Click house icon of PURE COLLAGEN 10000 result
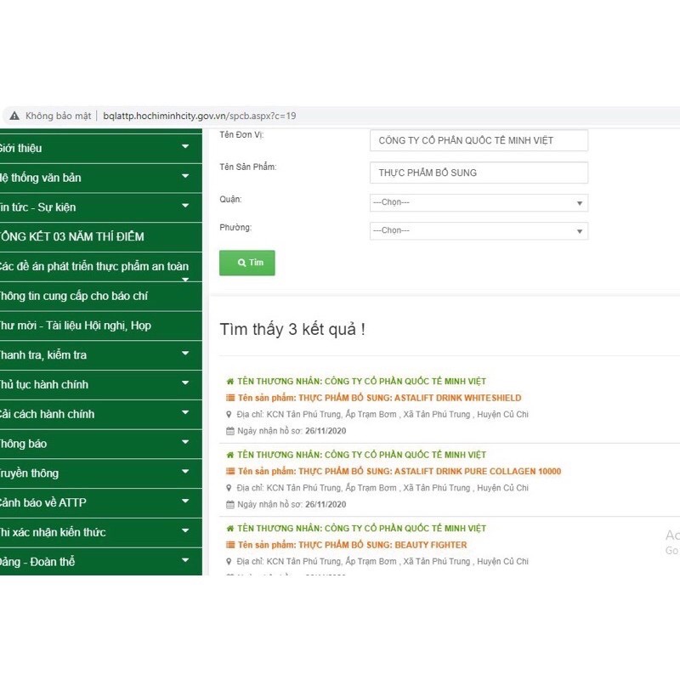Image resolution: width=680 pixels, height=680 pixels. [230, 455]
